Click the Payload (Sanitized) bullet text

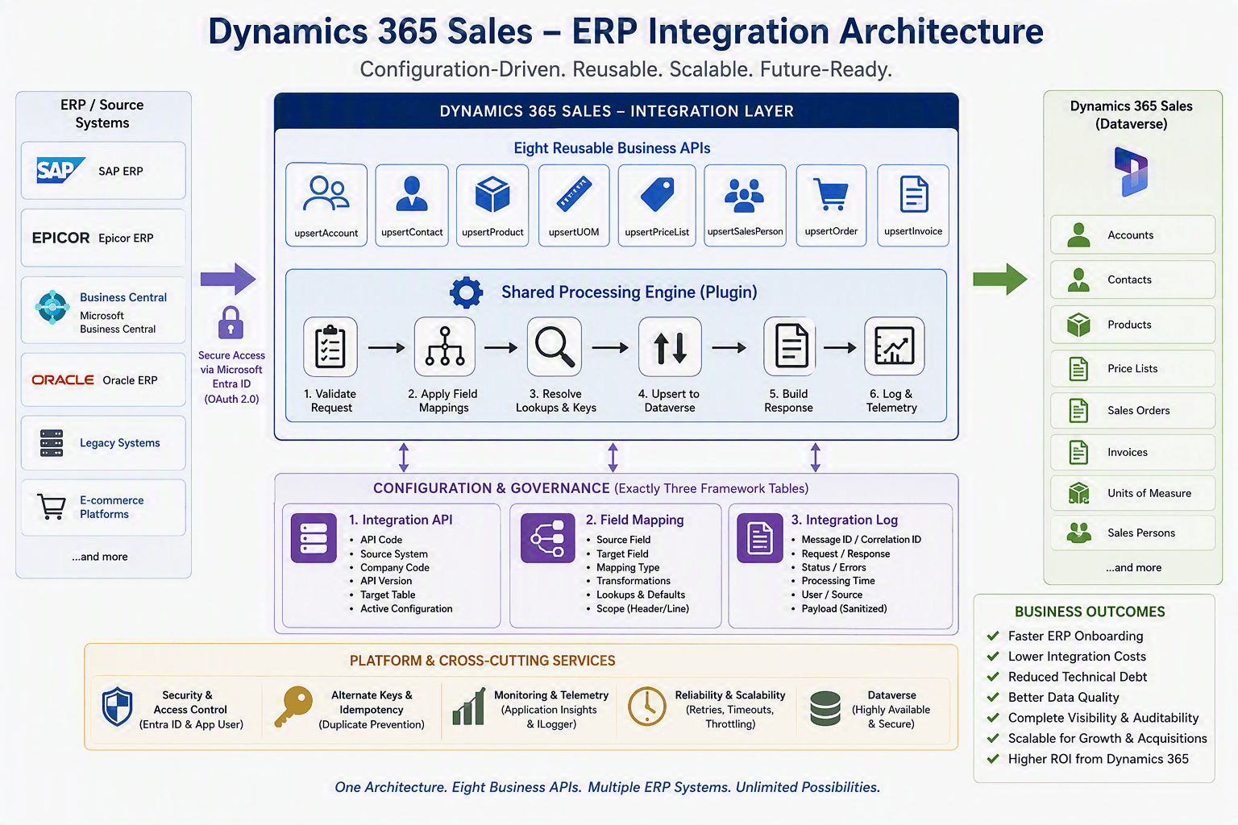(x=844, y=608)
